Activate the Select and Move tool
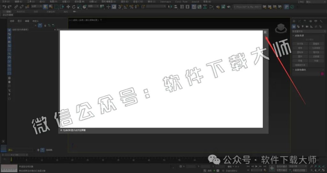327x173 pixels. pyautogui.click(x=68, y=7)
